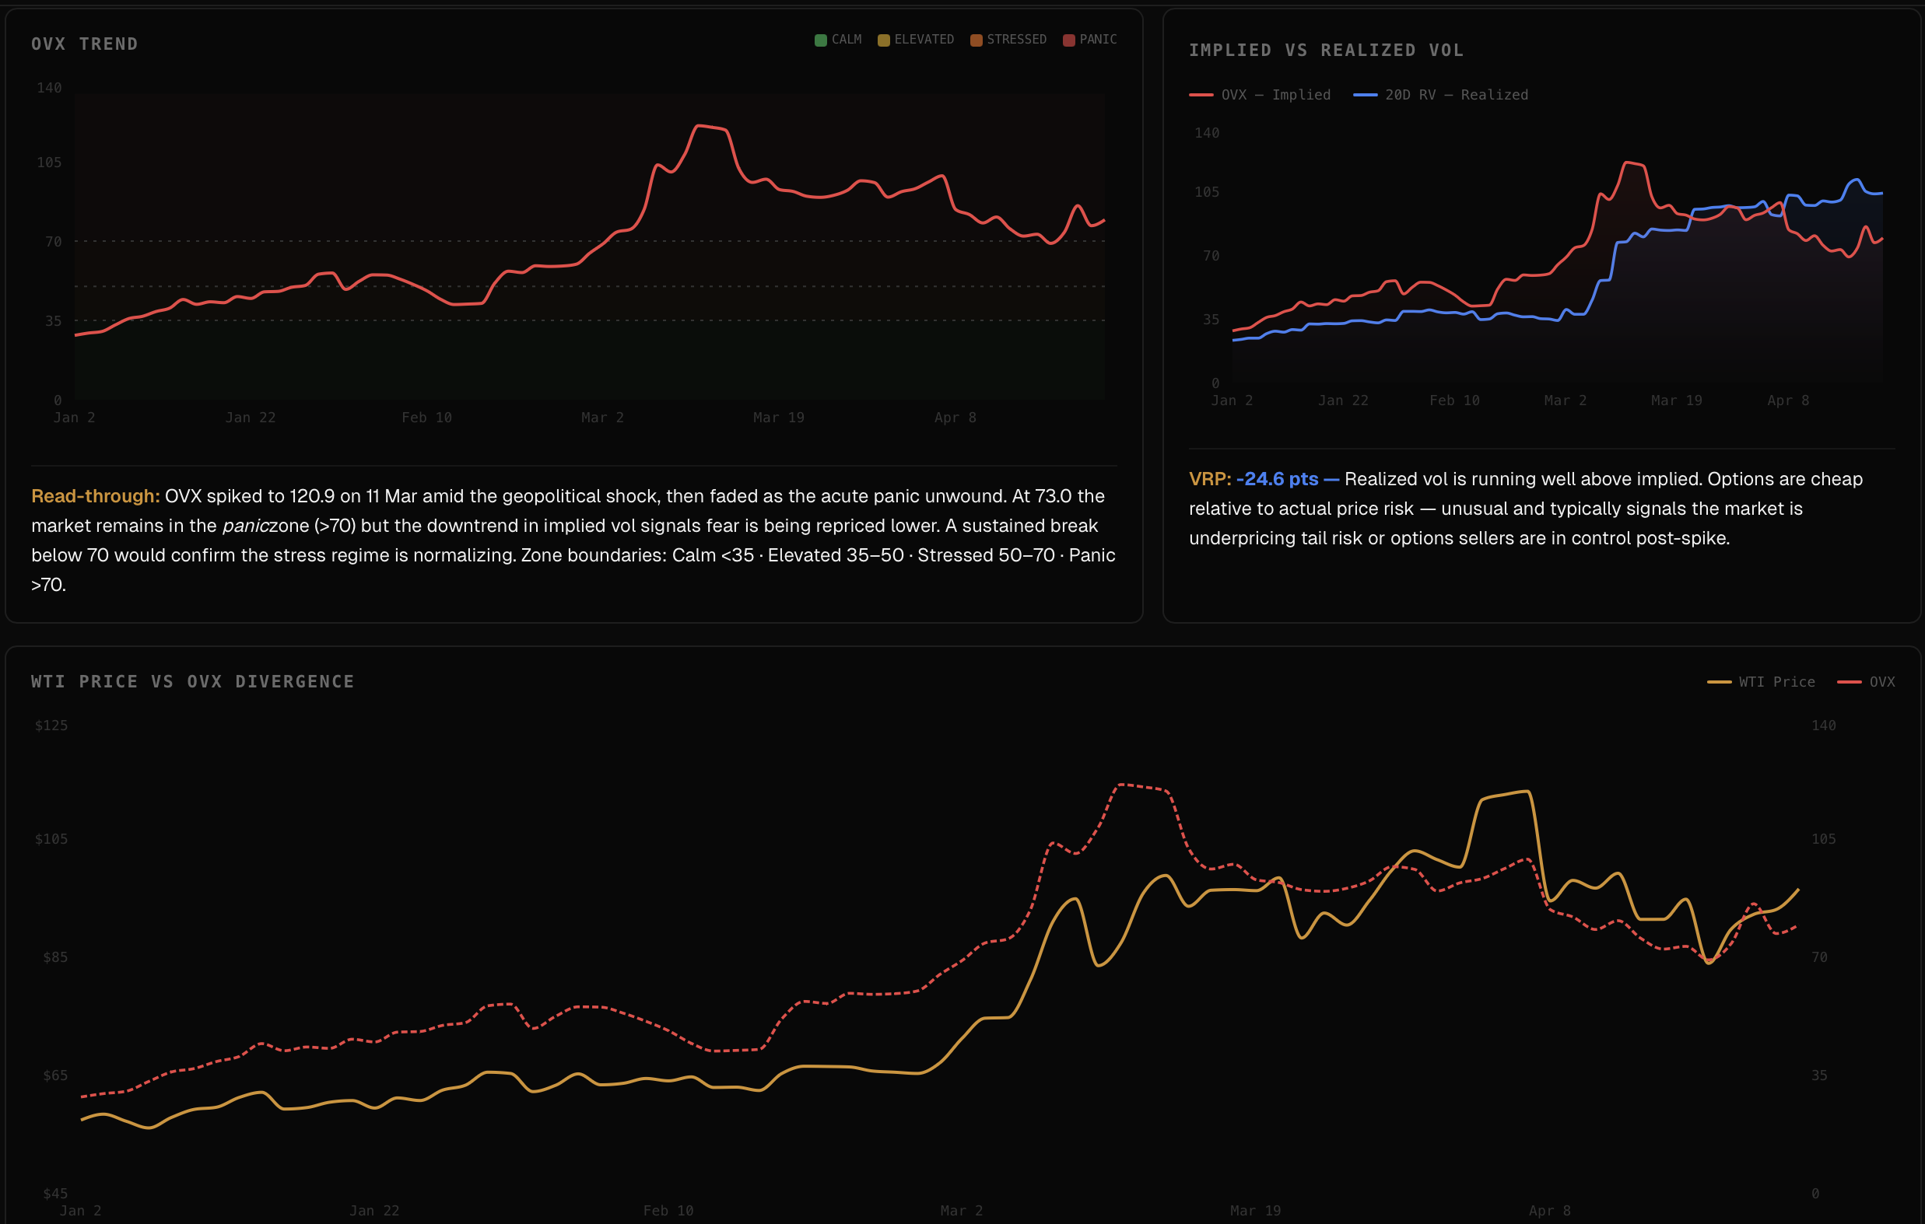Click the green CALM legend swatch
This screenshot has width=1925, height=1224.
[820, 40]
